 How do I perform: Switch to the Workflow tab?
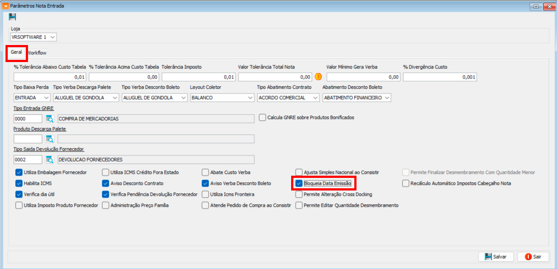pyautogui.click(x=37, y=53)
